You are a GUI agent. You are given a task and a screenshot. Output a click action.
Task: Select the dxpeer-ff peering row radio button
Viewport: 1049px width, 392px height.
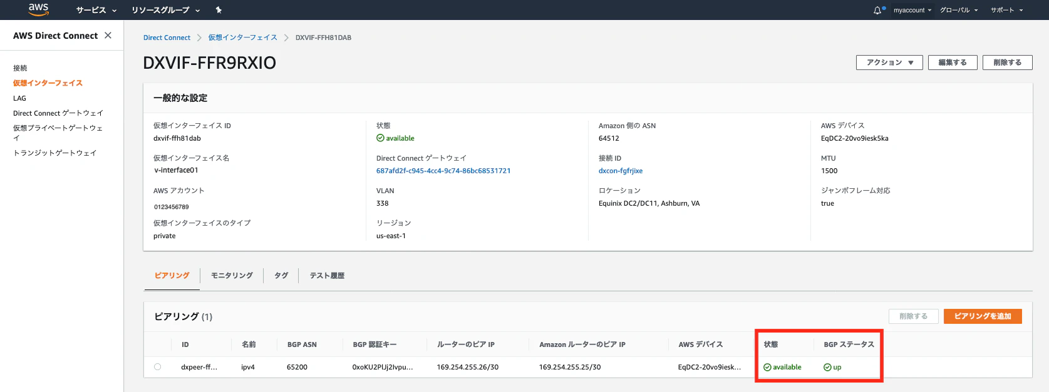[158, 367]
